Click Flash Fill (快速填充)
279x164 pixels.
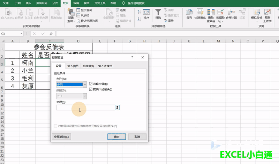(200, 14)
